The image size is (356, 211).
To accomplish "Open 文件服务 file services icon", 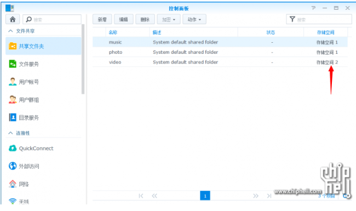I will coord(13,64).
